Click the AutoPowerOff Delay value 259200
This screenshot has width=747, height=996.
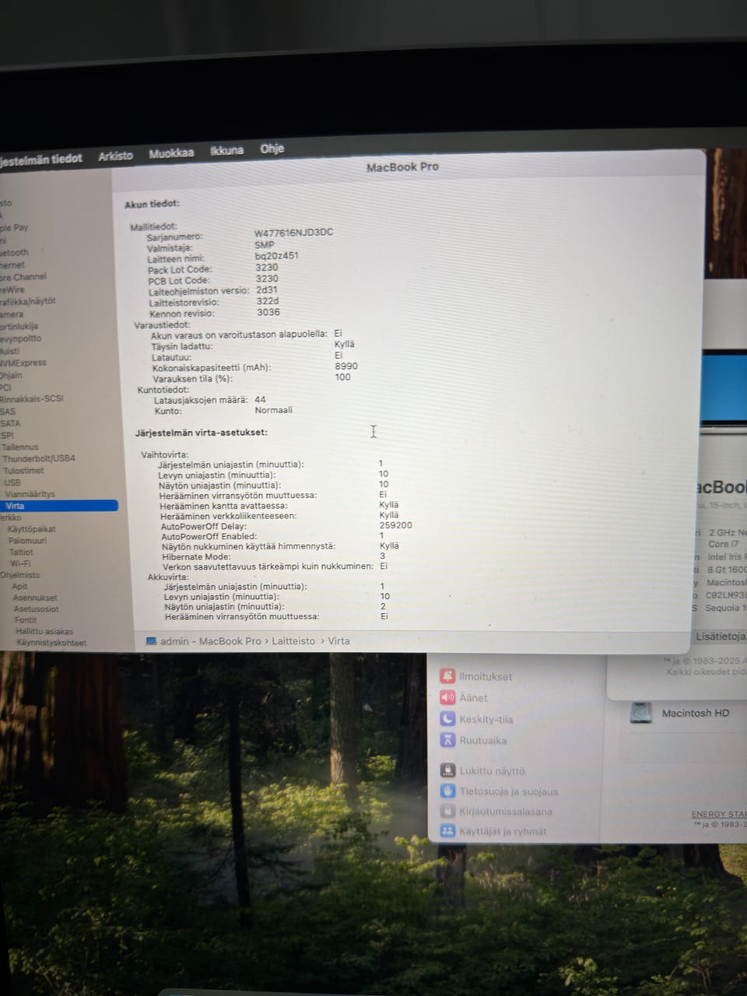pos(396,525)
